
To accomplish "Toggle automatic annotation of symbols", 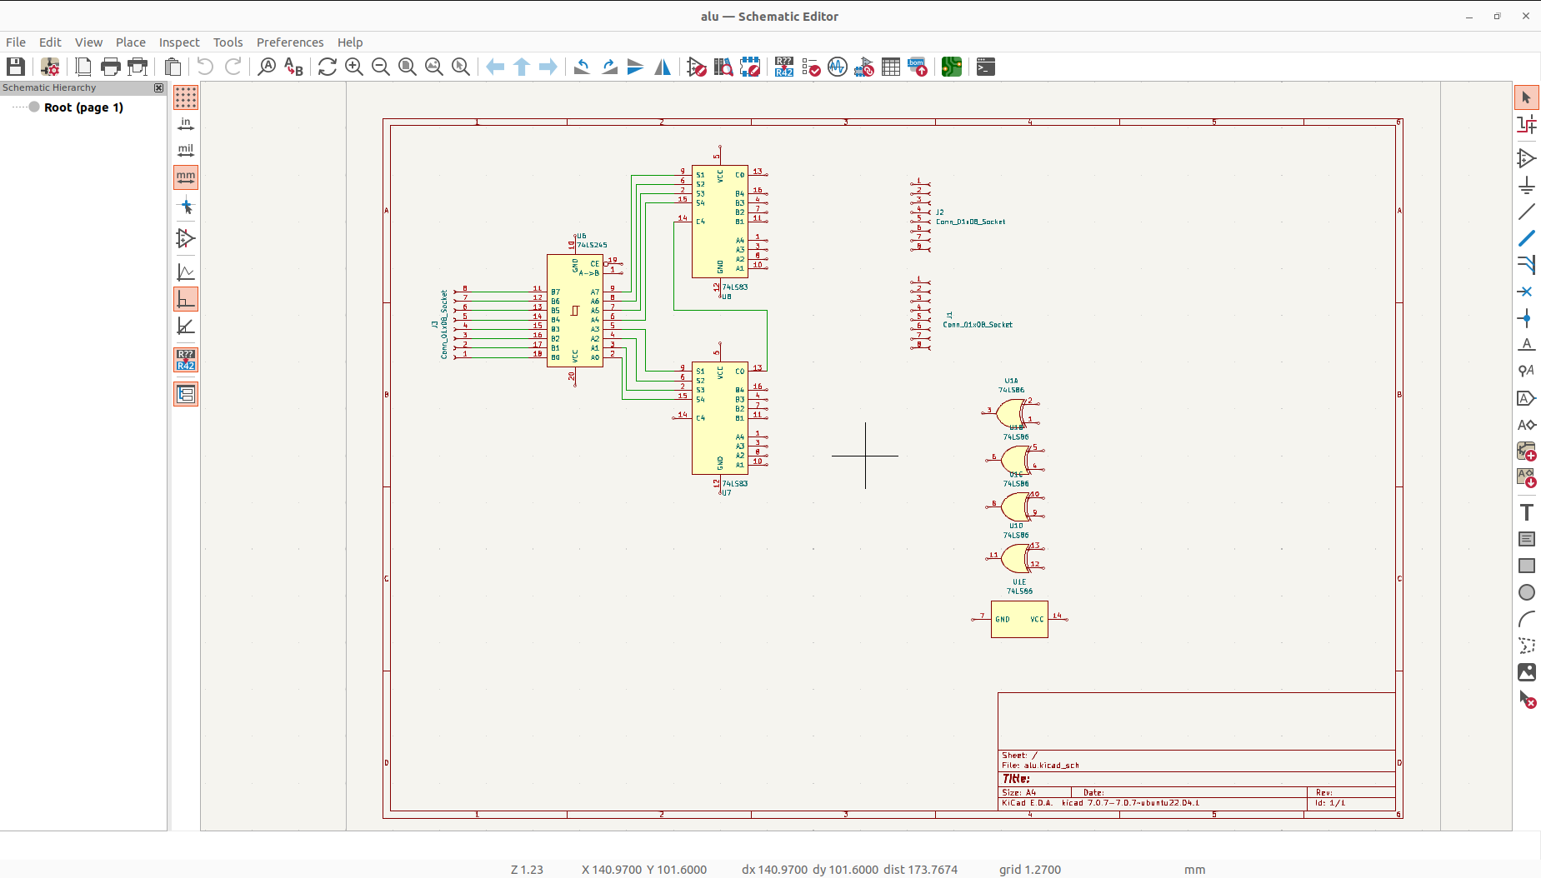I will (186, 360).
